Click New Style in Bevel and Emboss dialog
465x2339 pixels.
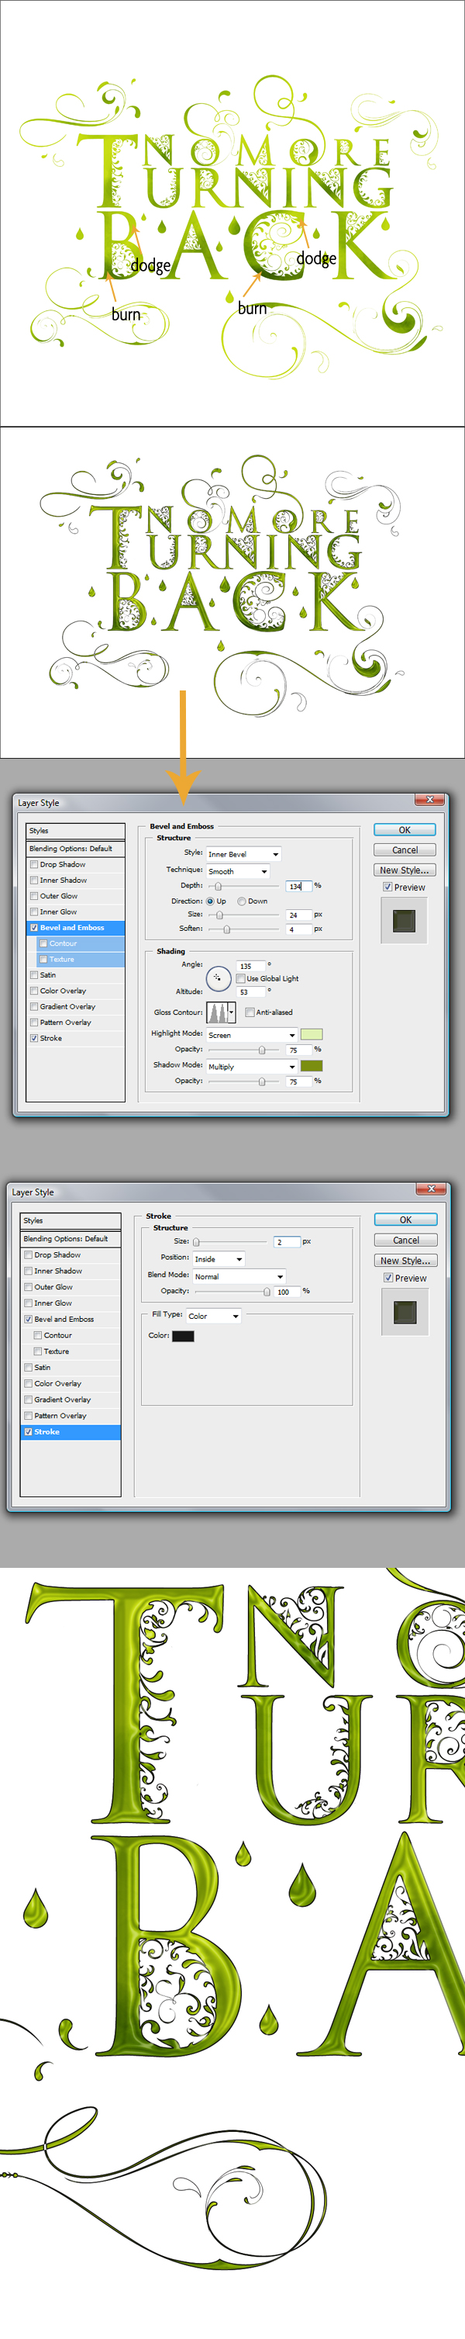[x=405, y=870]
